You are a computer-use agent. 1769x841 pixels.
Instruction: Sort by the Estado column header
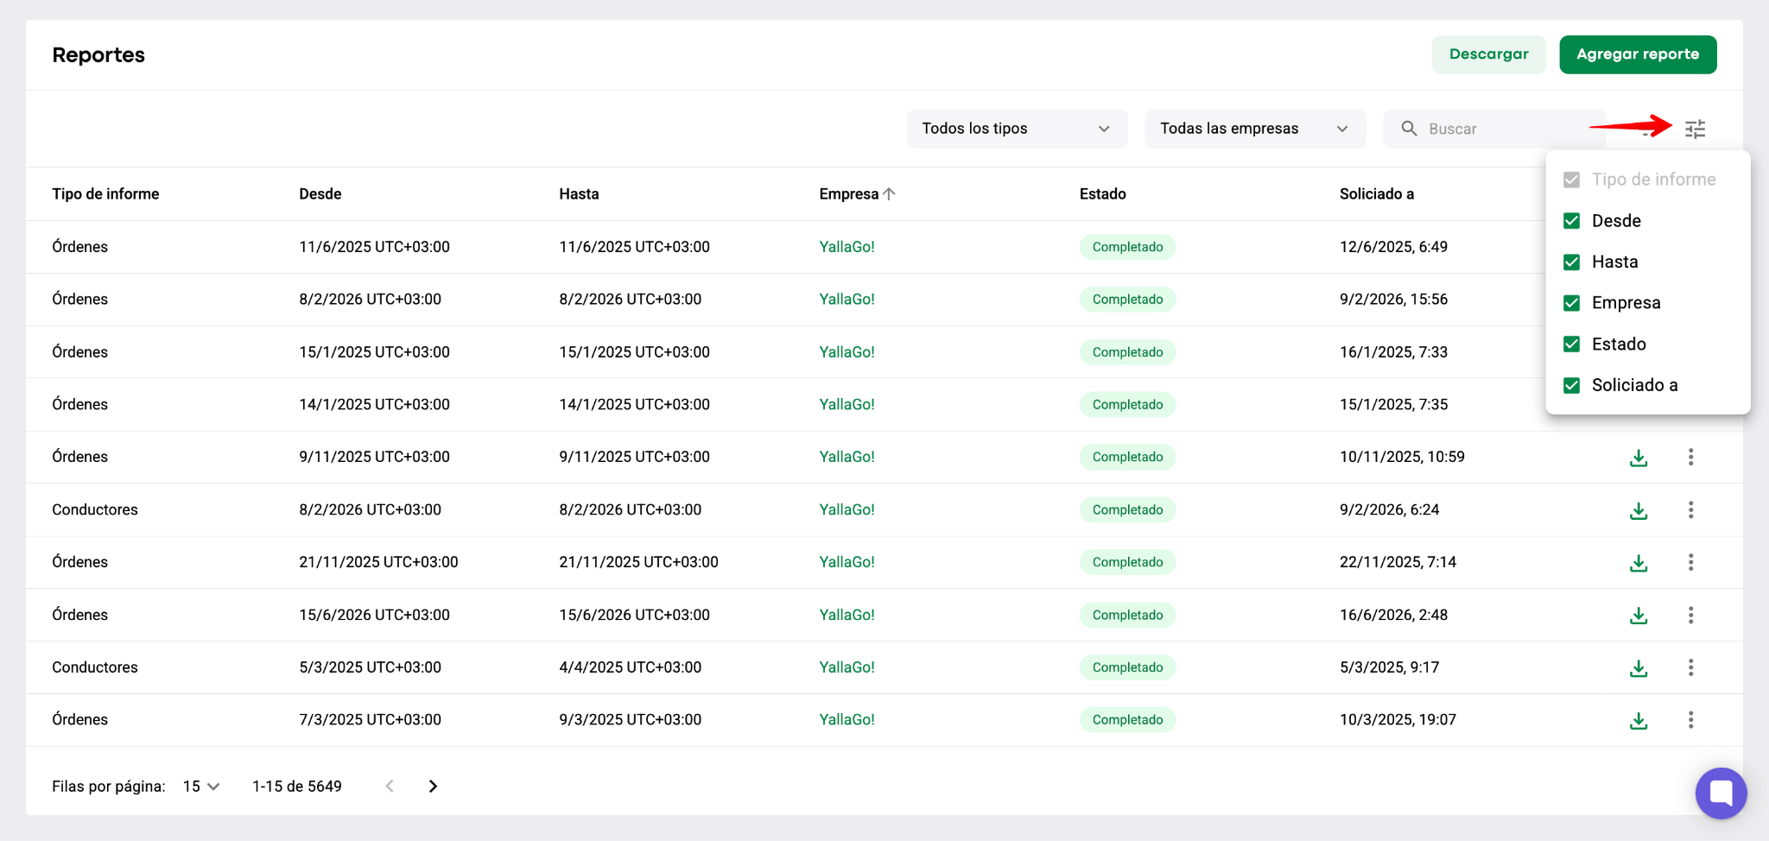[1102, 194]
